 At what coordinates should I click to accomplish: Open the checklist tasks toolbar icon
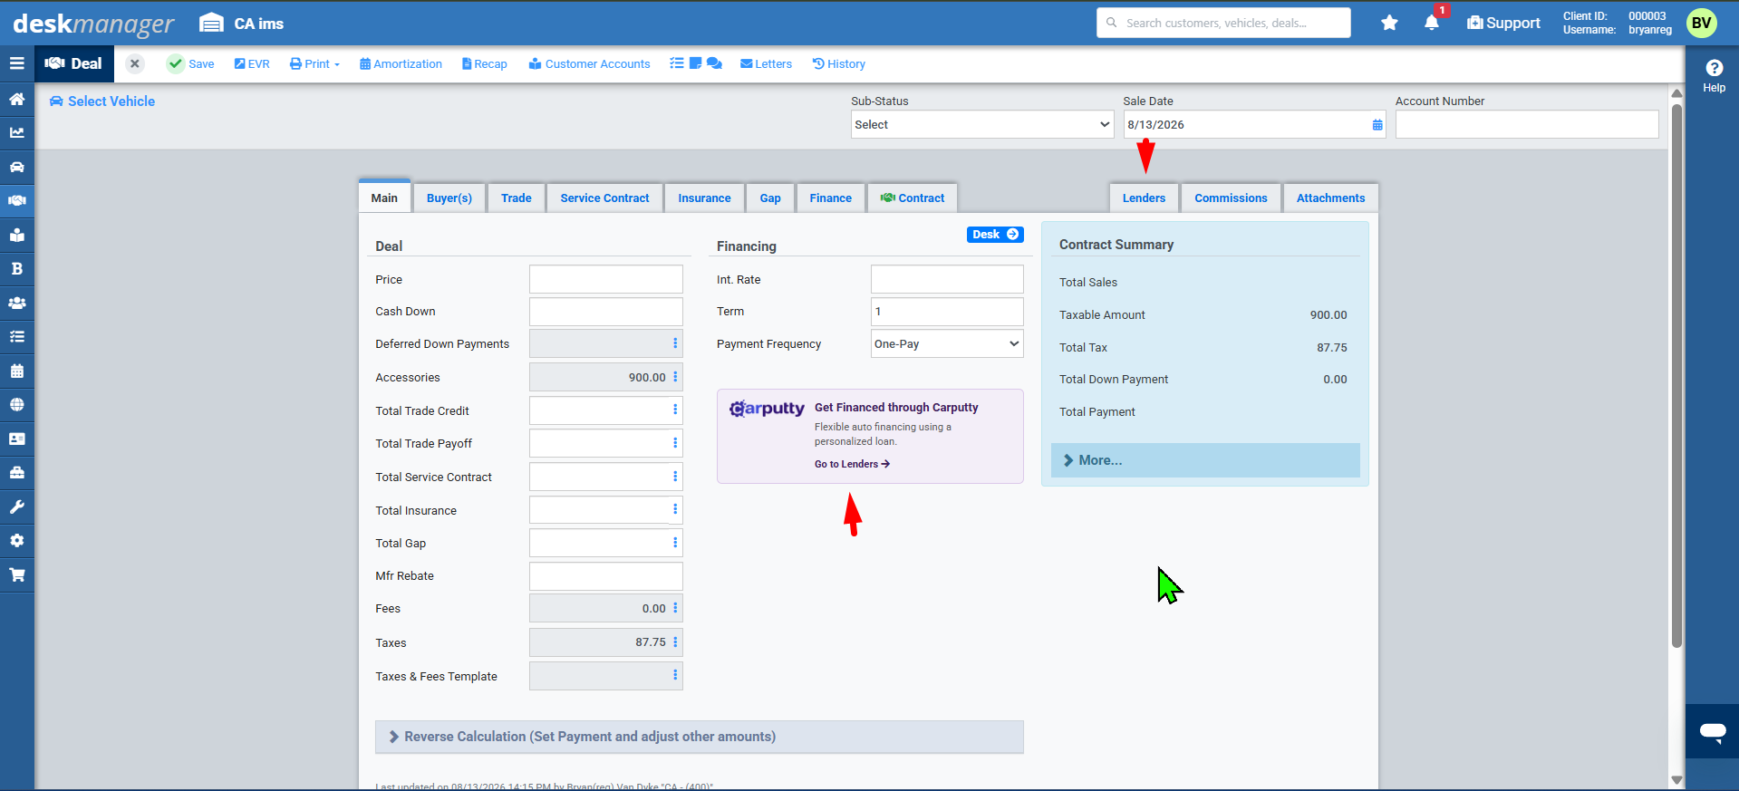point(677,63)
